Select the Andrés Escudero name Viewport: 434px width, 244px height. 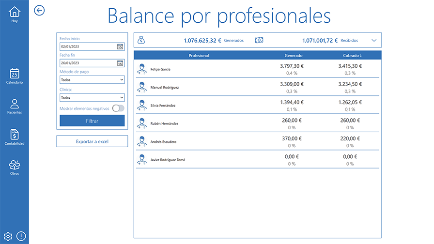[163, 142]
